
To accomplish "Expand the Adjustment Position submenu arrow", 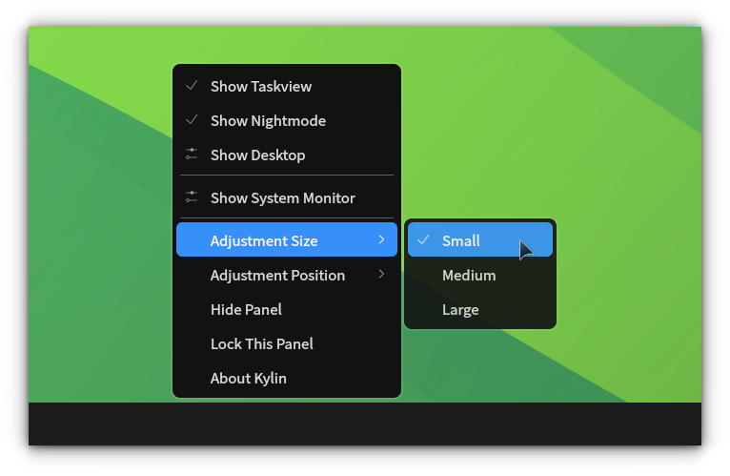I will pyautogui.click(x=381, y=275).
